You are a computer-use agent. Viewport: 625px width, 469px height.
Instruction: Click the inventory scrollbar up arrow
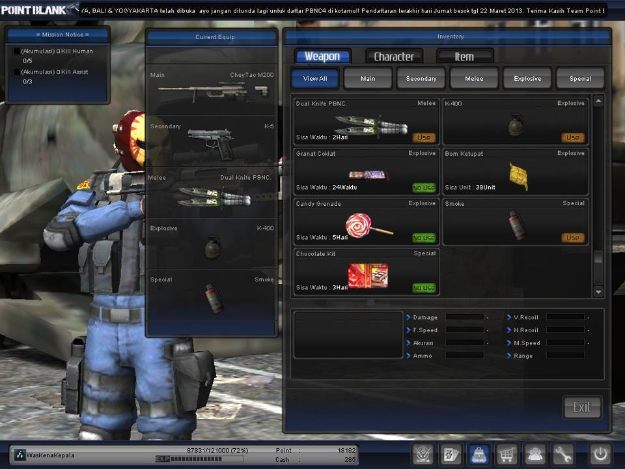click(598, 102)
